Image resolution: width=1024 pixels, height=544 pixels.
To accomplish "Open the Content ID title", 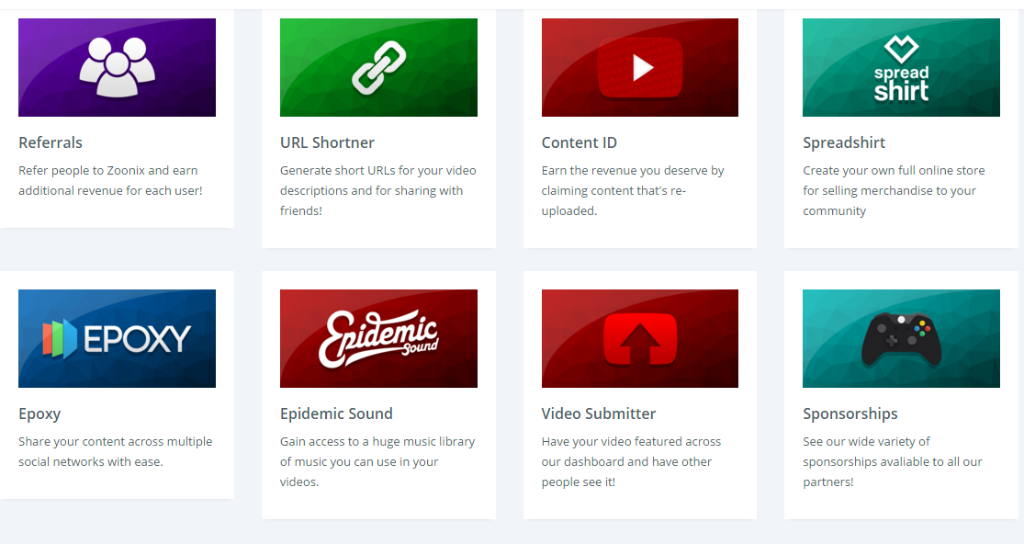I will [580, 142].
